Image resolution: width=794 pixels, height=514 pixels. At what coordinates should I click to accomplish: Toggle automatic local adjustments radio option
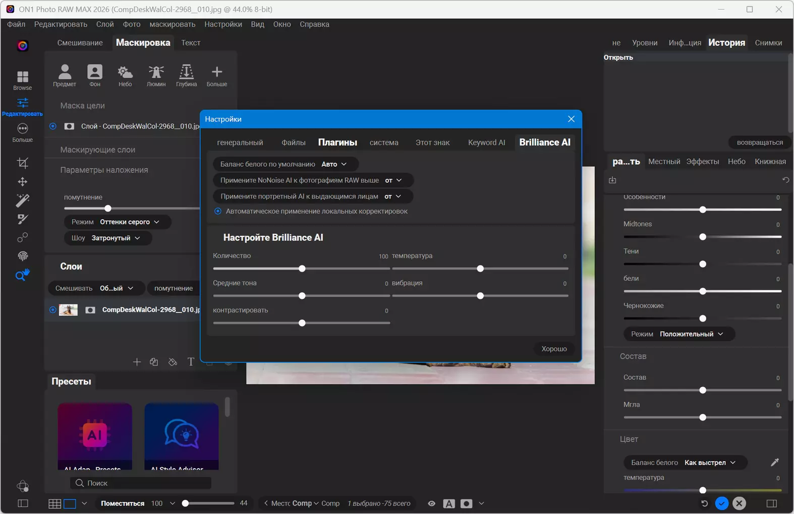(218, 211)
